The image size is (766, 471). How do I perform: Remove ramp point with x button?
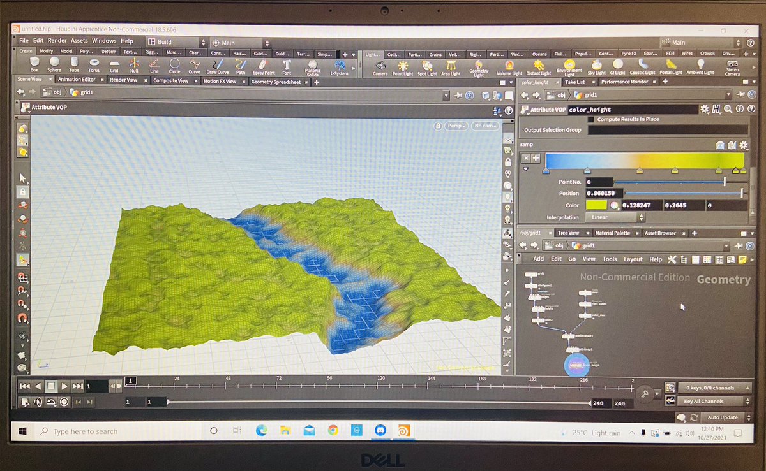526,157
